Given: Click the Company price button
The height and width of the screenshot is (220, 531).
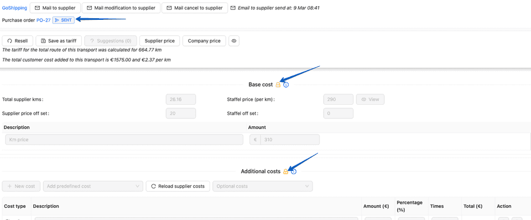Looking at the screenshot, I should tap(204, 41).
